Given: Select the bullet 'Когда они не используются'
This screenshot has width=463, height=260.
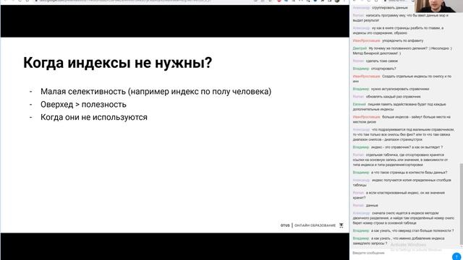Looking at the screenshot, I should point(93,117).
